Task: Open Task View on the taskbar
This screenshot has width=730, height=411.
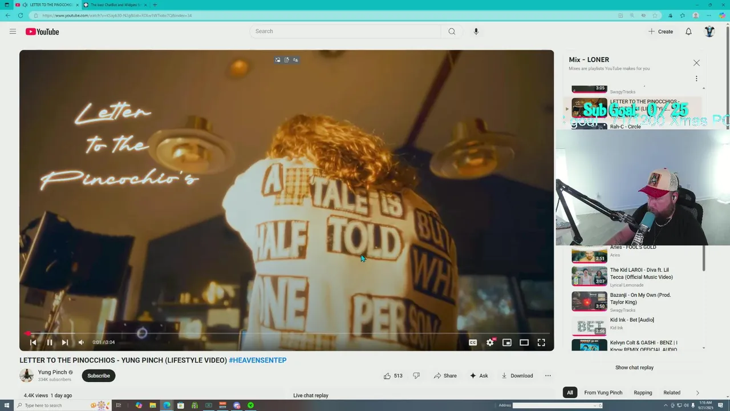Action: (x=119, y=405)
